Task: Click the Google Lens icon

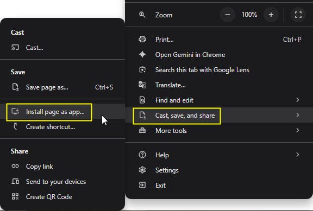Action: [x=142, y=70]
